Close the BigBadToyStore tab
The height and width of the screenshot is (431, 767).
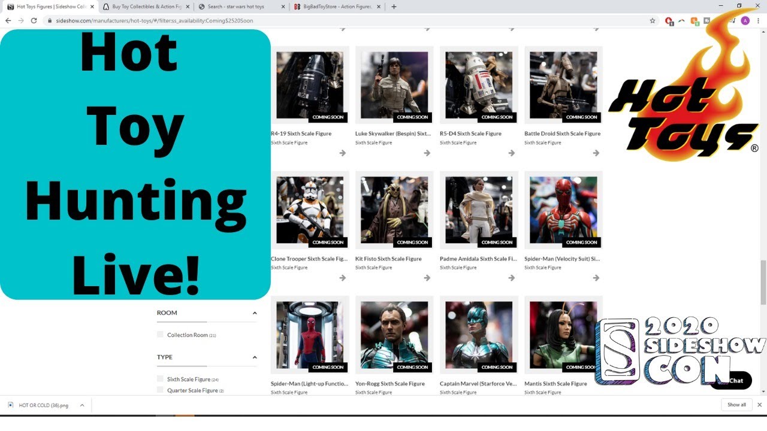point(379,7)
